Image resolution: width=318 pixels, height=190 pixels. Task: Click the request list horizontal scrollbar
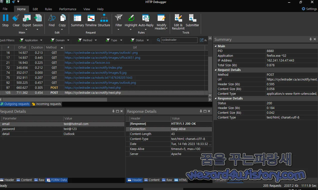tap(55, 99)
